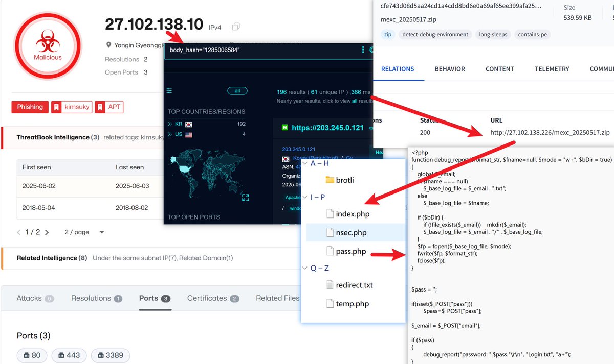
Task: Click the port 3389 chip
Action: click(111, 355)
